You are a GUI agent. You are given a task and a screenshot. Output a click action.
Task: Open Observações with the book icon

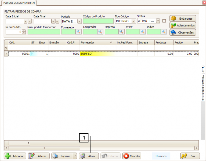(x=183, y=32)
